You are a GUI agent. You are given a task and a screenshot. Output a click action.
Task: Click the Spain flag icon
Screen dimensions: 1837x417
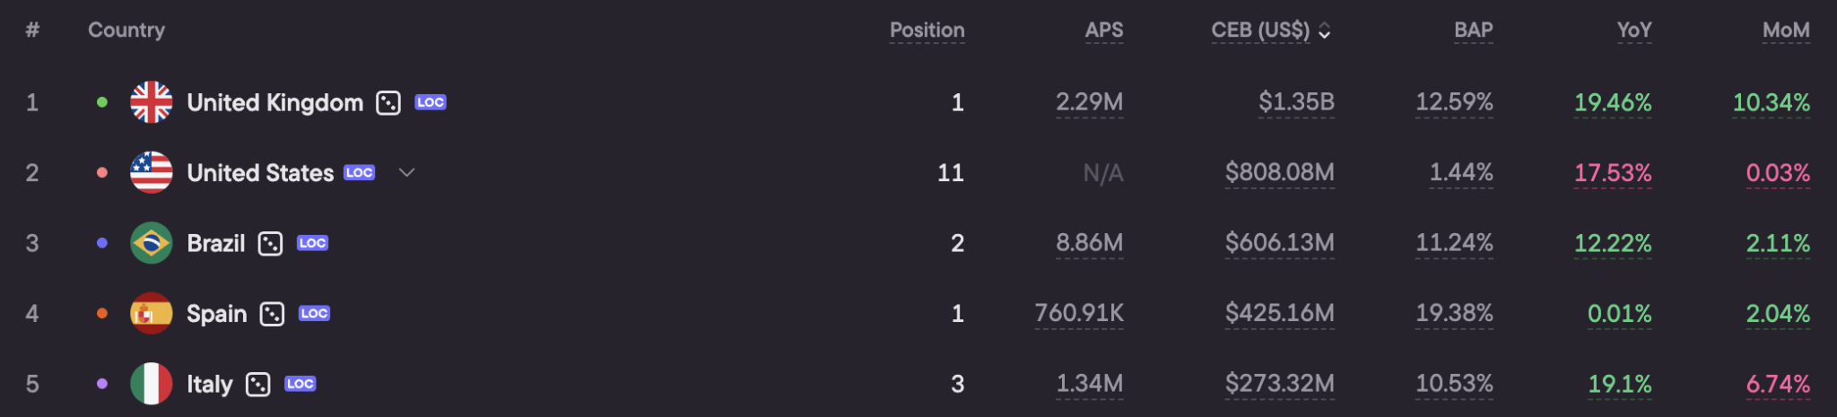(x=152, y=313)
